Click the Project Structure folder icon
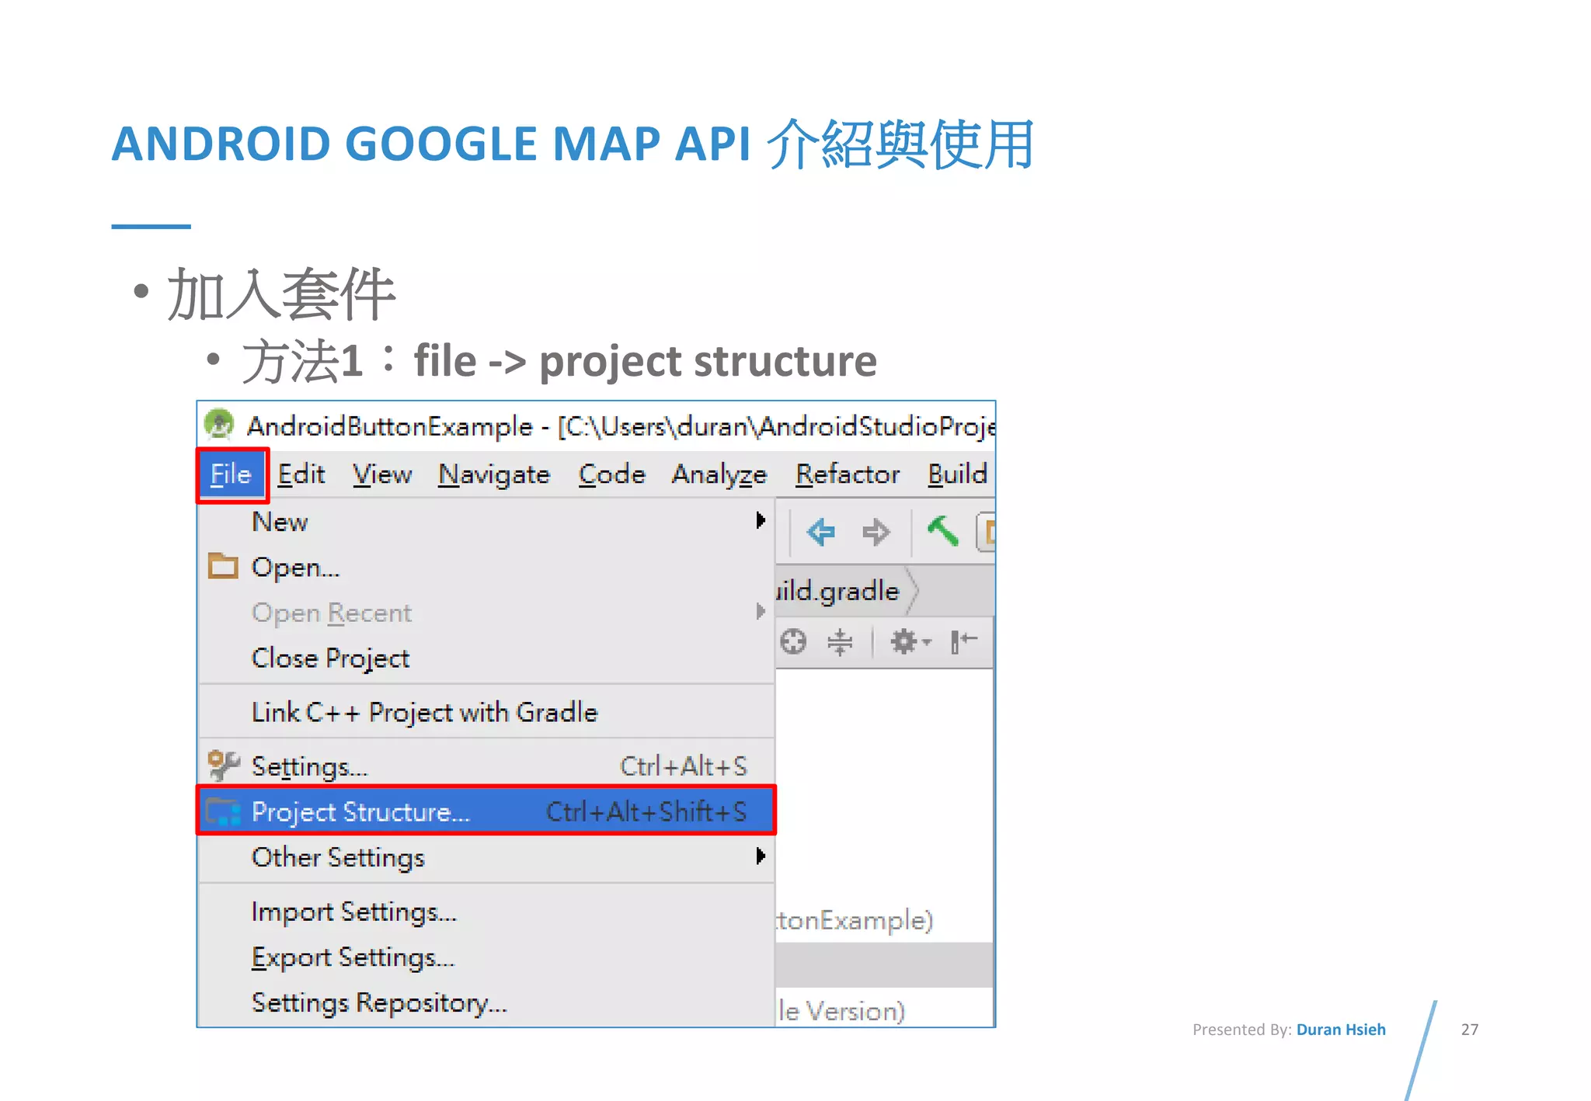 pyautogui.click(x=224, y=811)
